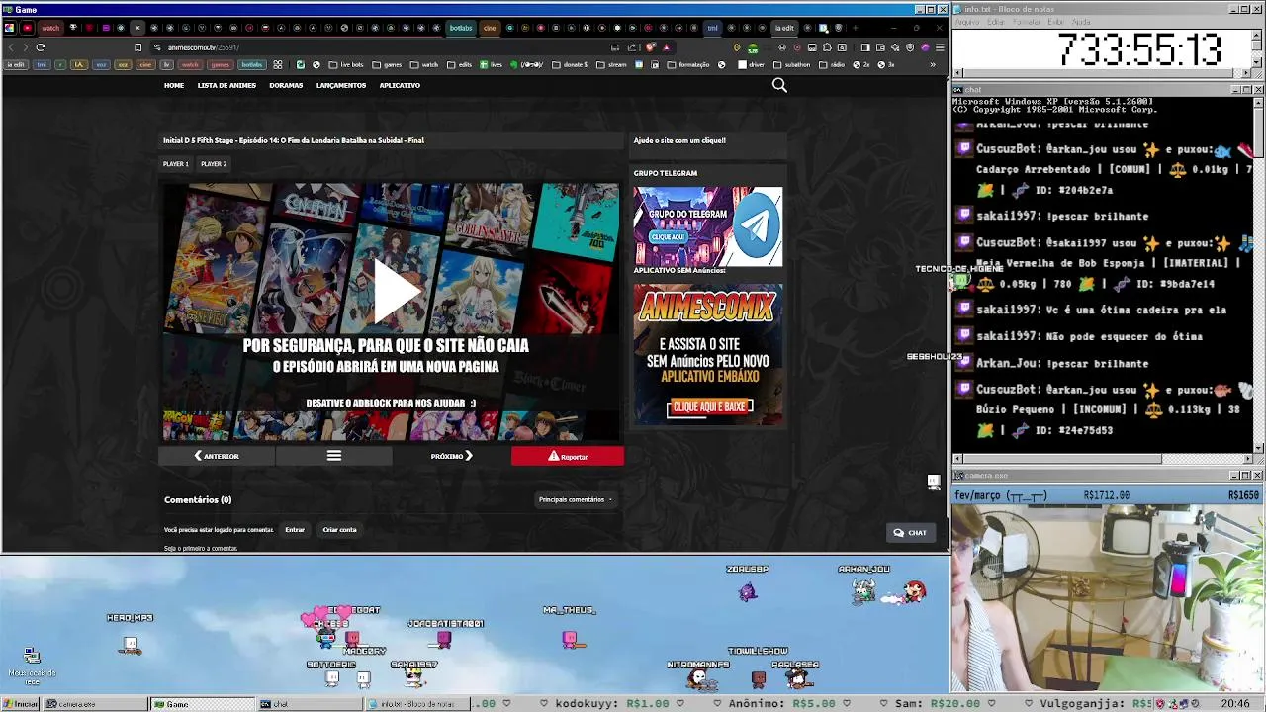
Task: Close the active browser tab
Action: [137, 28]
